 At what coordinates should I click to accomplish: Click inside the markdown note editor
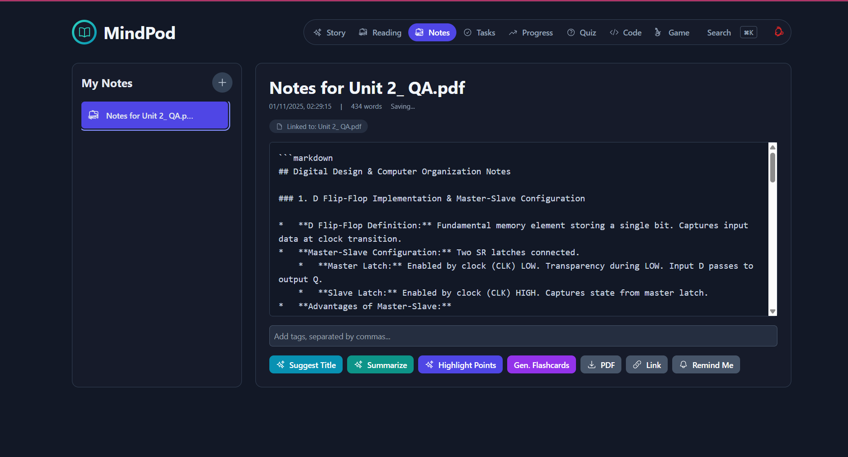pos(519,229)
